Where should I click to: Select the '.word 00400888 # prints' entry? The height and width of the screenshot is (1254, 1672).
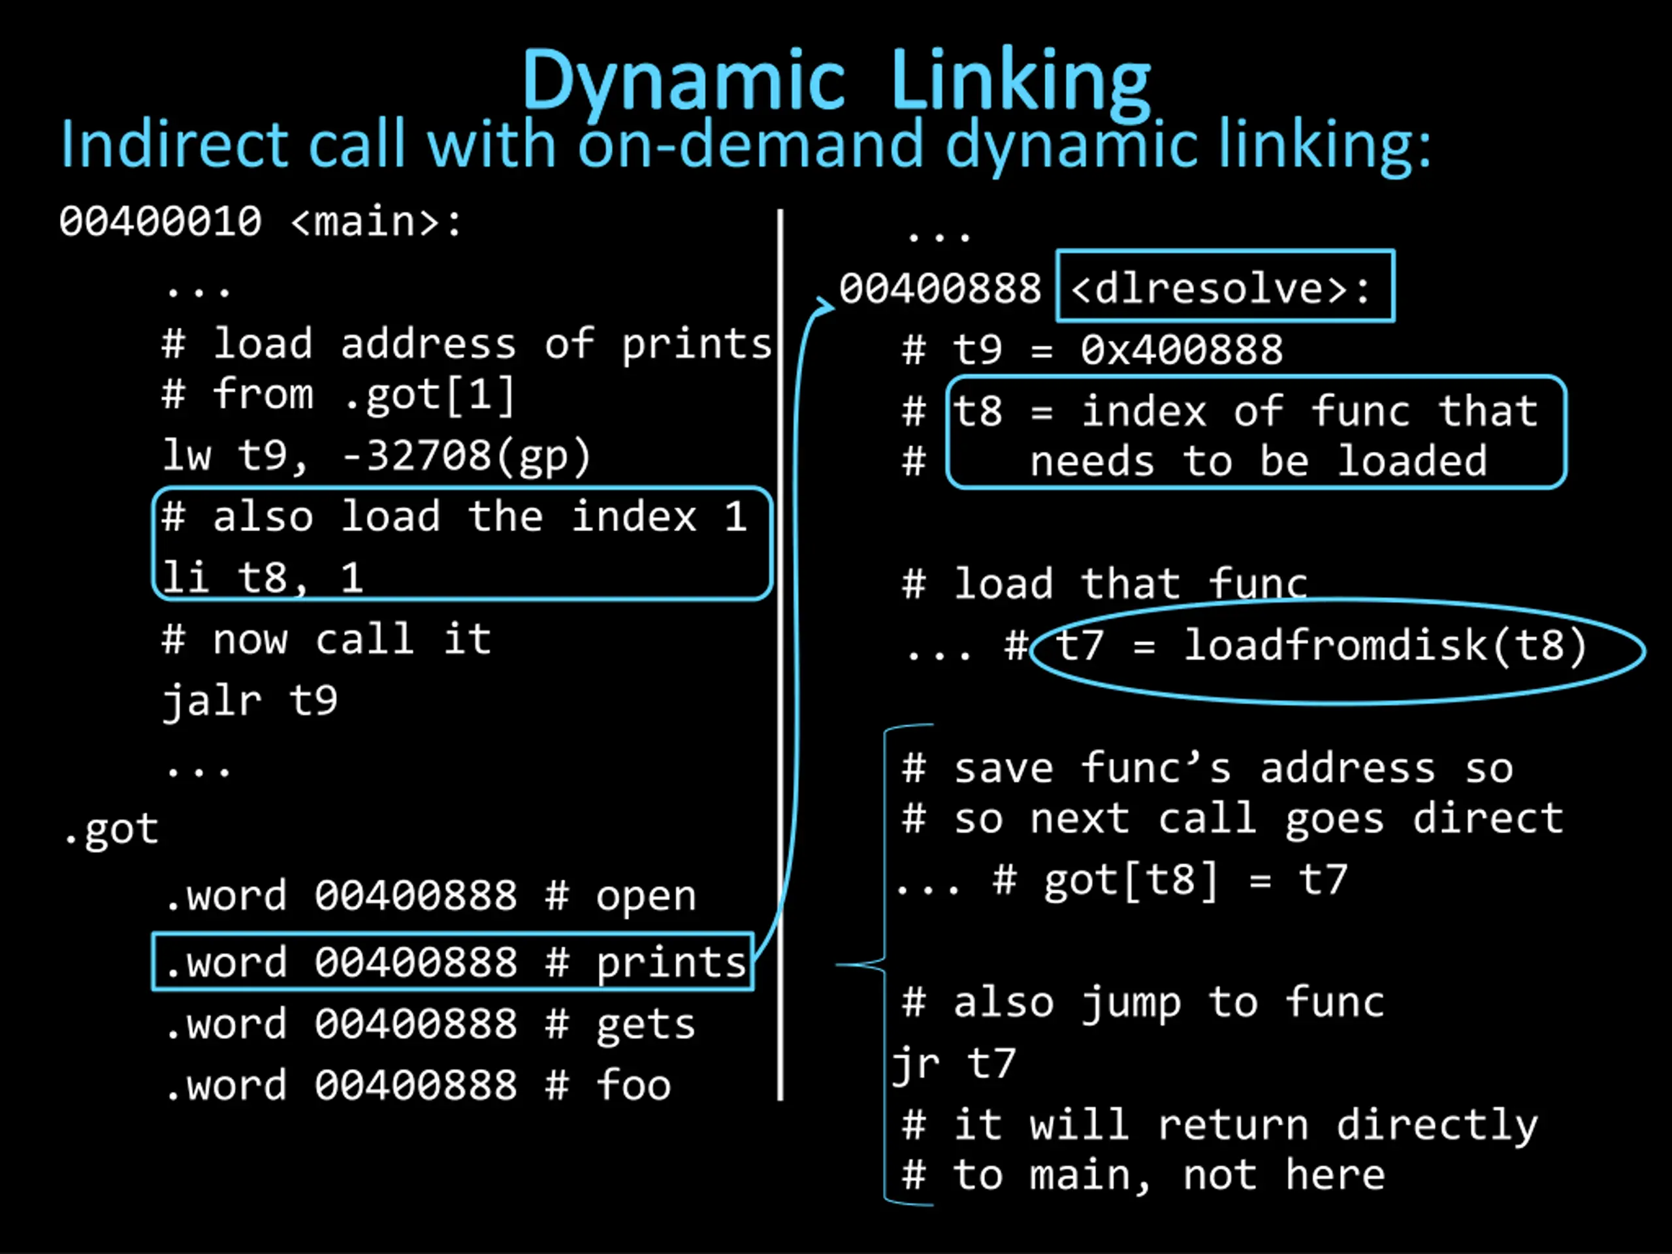(453, 962)
